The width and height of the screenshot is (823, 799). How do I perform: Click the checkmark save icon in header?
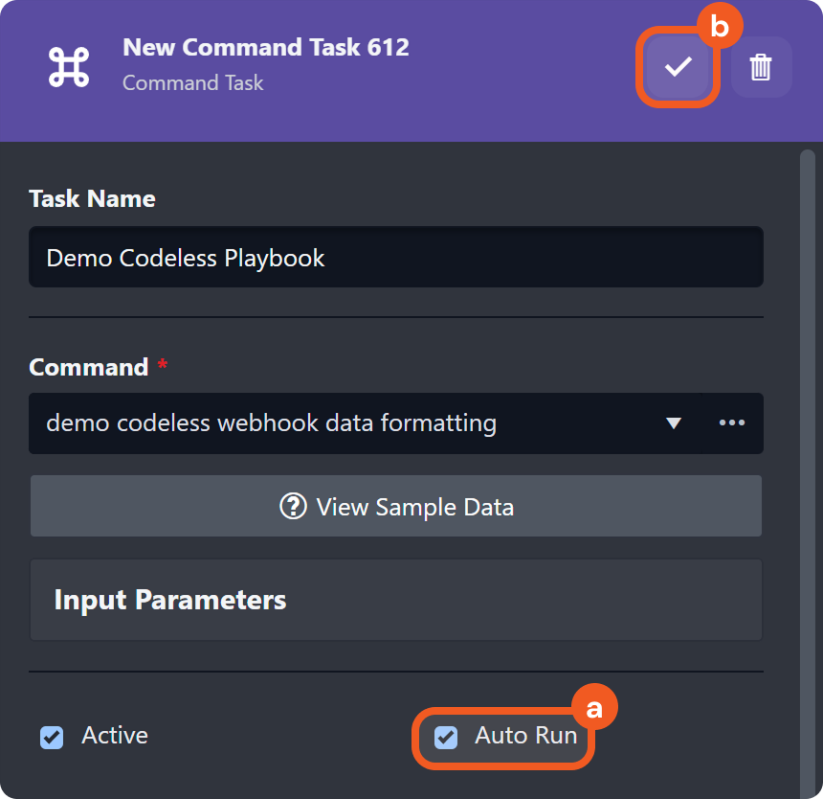678,67
